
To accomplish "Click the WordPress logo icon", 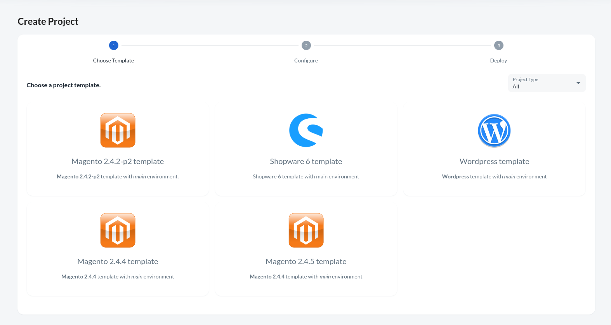I will 494,131.
